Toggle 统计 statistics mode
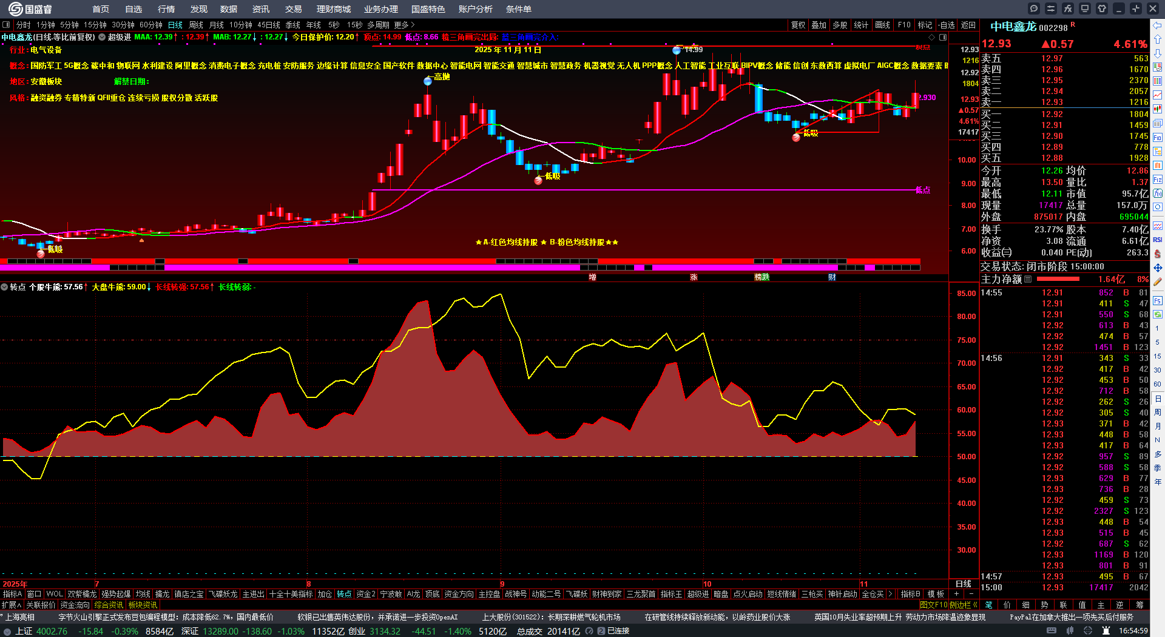The height and width of the screenshot is (637, 1165). pyautogui.click(x=861, y=25)
